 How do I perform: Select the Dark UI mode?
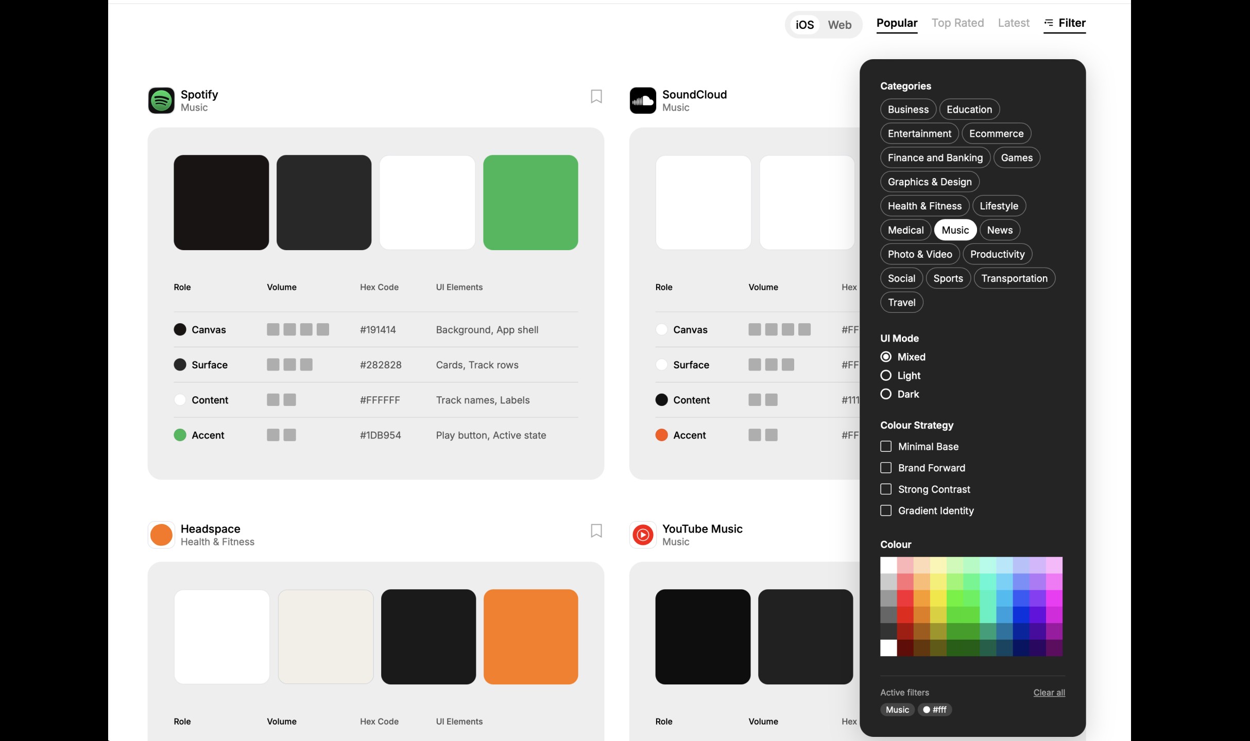coord(886,394)
